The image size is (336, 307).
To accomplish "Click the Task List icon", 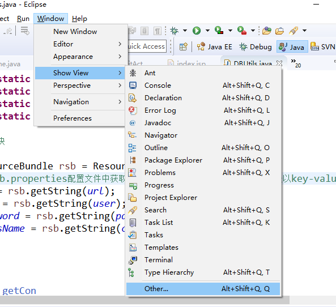I will (x=133, y=223).
